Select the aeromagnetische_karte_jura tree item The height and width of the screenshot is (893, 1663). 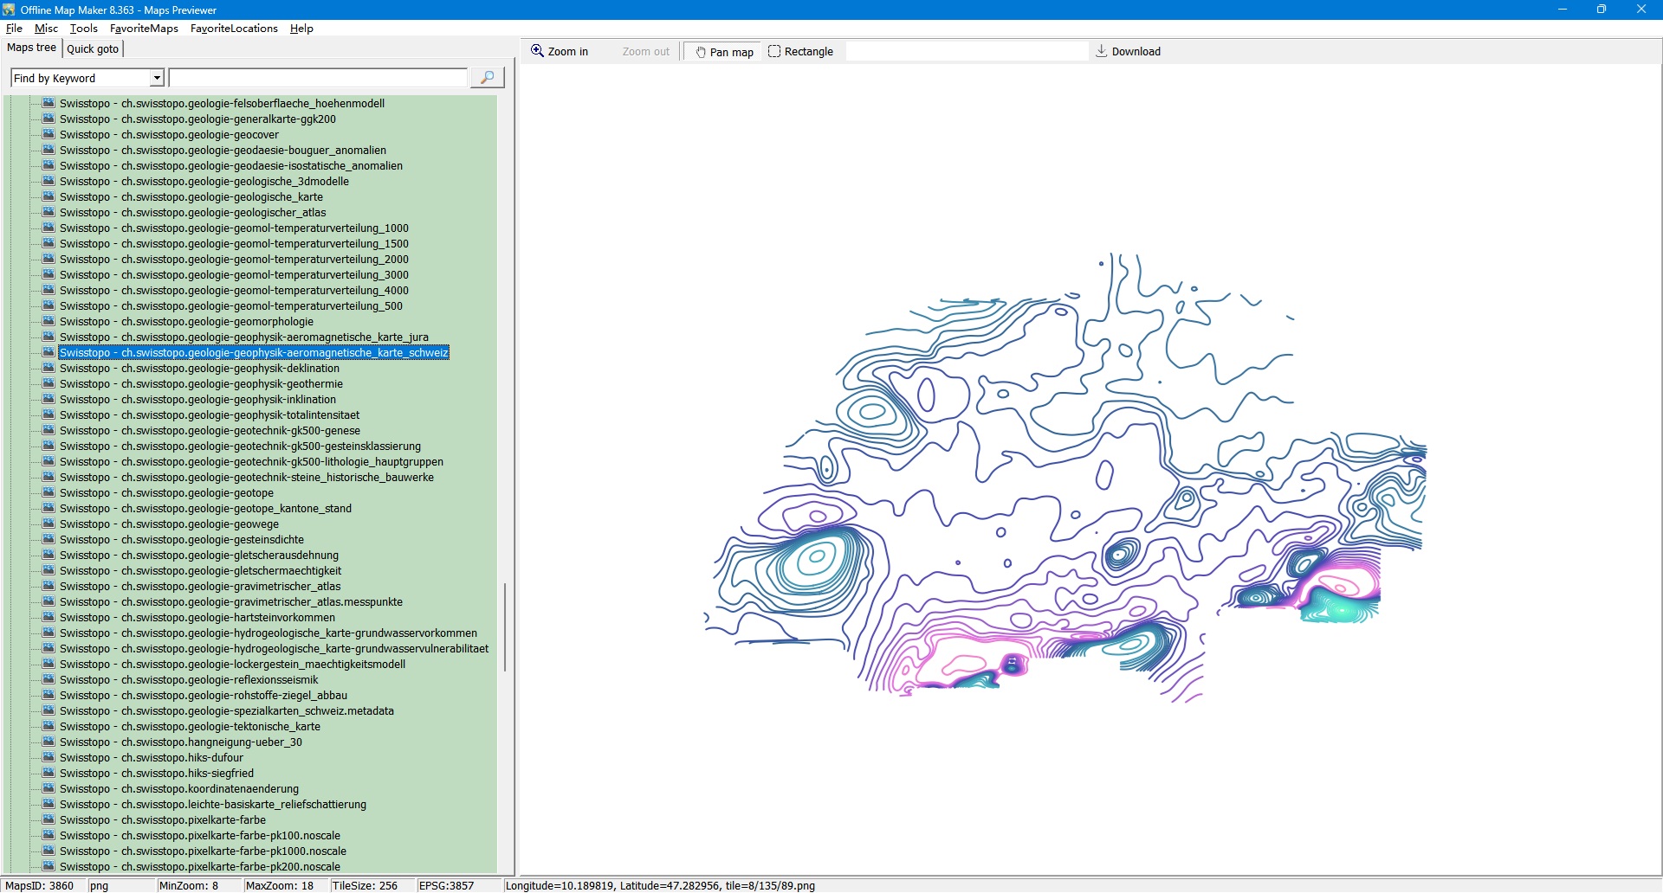coord(243,337)
